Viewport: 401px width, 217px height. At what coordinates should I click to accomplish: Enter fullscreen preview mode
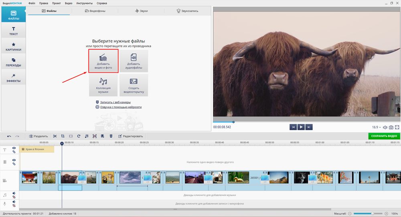coord(397,127)
